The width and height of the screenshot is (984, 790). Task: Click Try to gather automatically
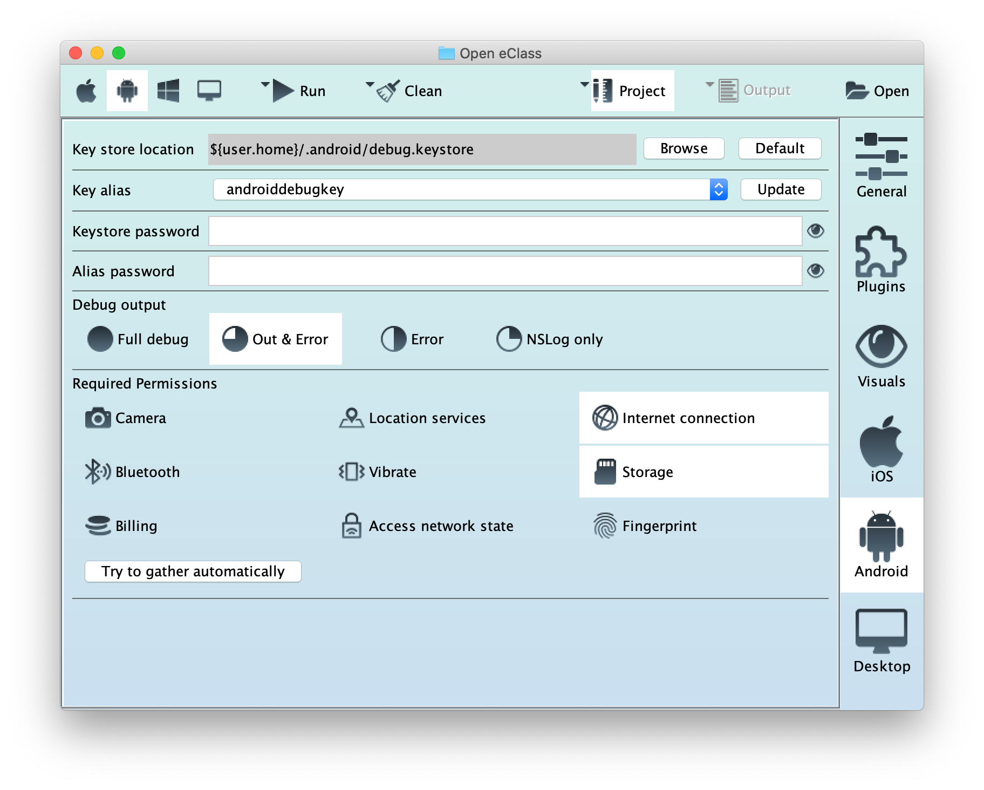[193, 571]
